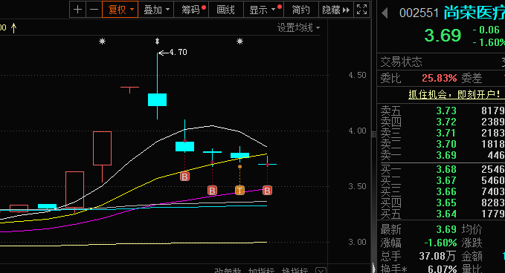Image resolution: width=505 pixels, height=273 pixels.
Task: Click the fullscreen expand icon
Action: 361,10
